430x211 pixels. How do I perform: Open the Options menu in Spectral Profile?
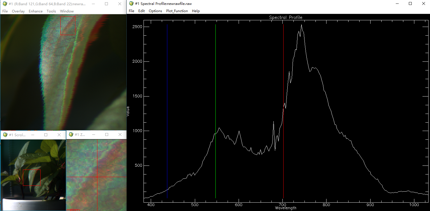click(155, 11)
